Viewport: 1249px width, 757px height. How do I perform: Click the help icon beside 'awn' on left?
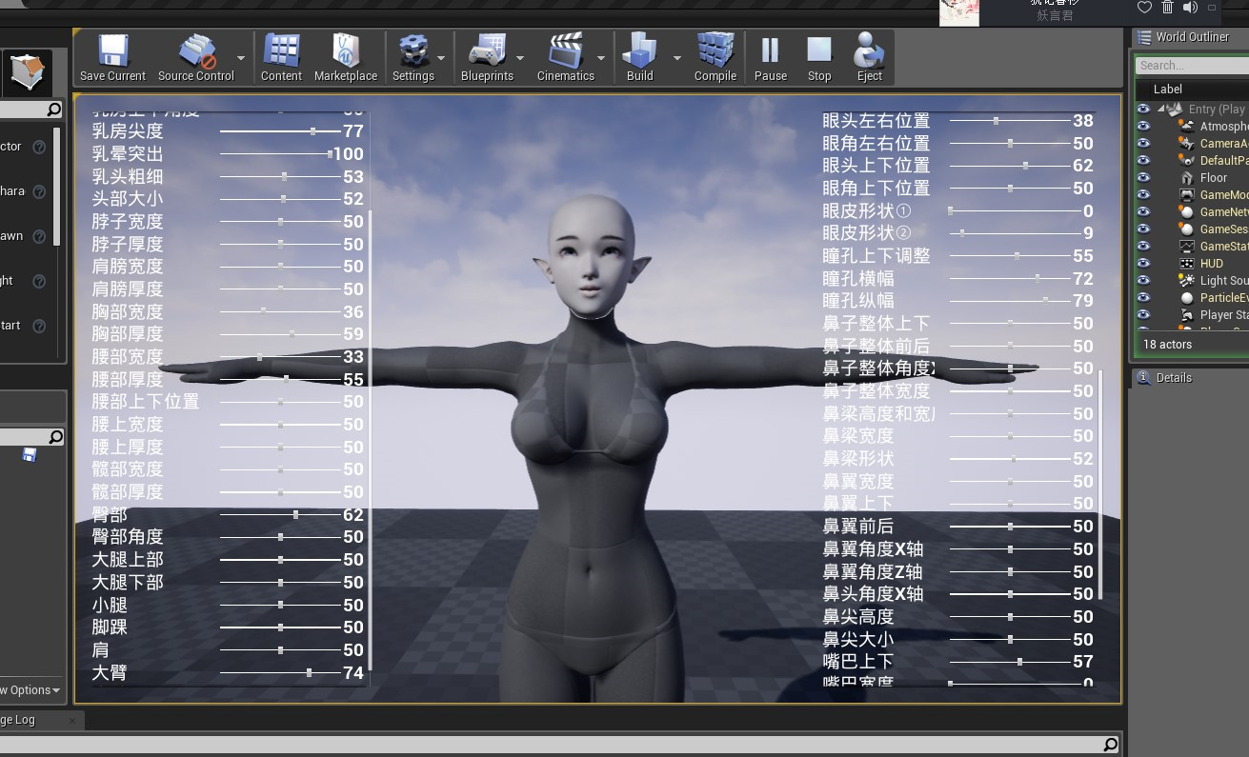pyautogui.click(x=39, y=236)
